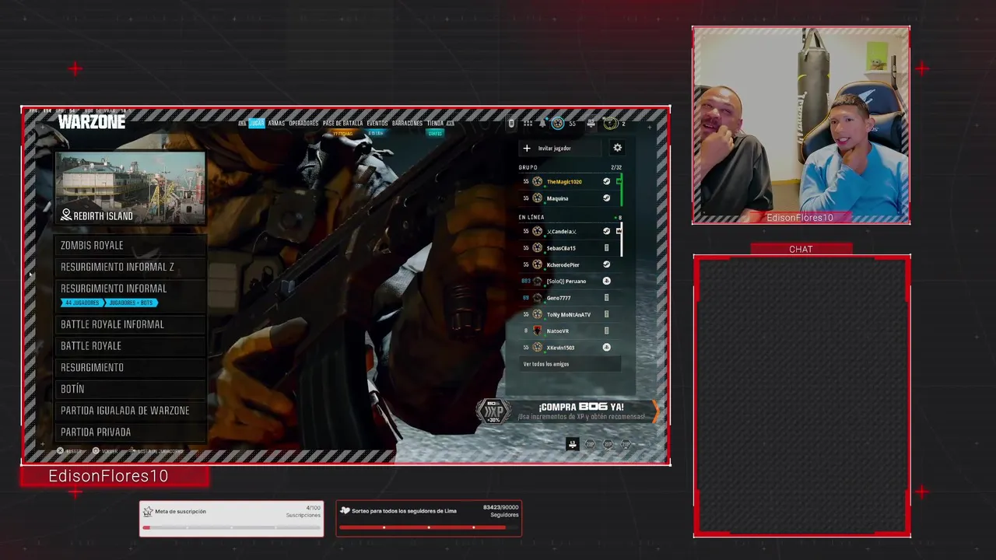This screenshot has width=996, height=560.
Task: Click rank emblem beside NatooVR
Action: [537, 331]
